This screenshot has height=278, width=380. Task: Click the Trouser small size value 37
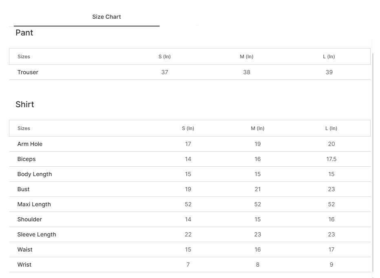165,72
